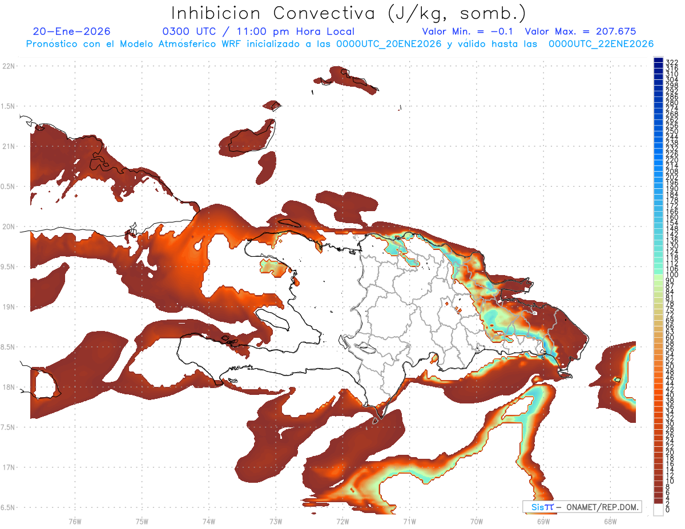Viewport: 685px width, 529px height.
Task: Click the "Valor Max. = 207.675" text
Action: point(581,31)
